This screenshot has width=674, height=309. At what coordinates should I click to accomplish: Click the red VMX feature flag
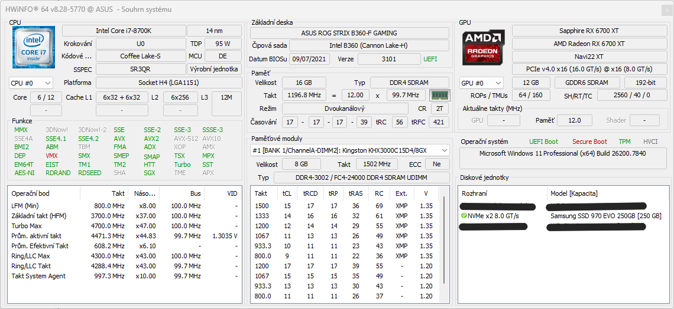pos(51,156)
